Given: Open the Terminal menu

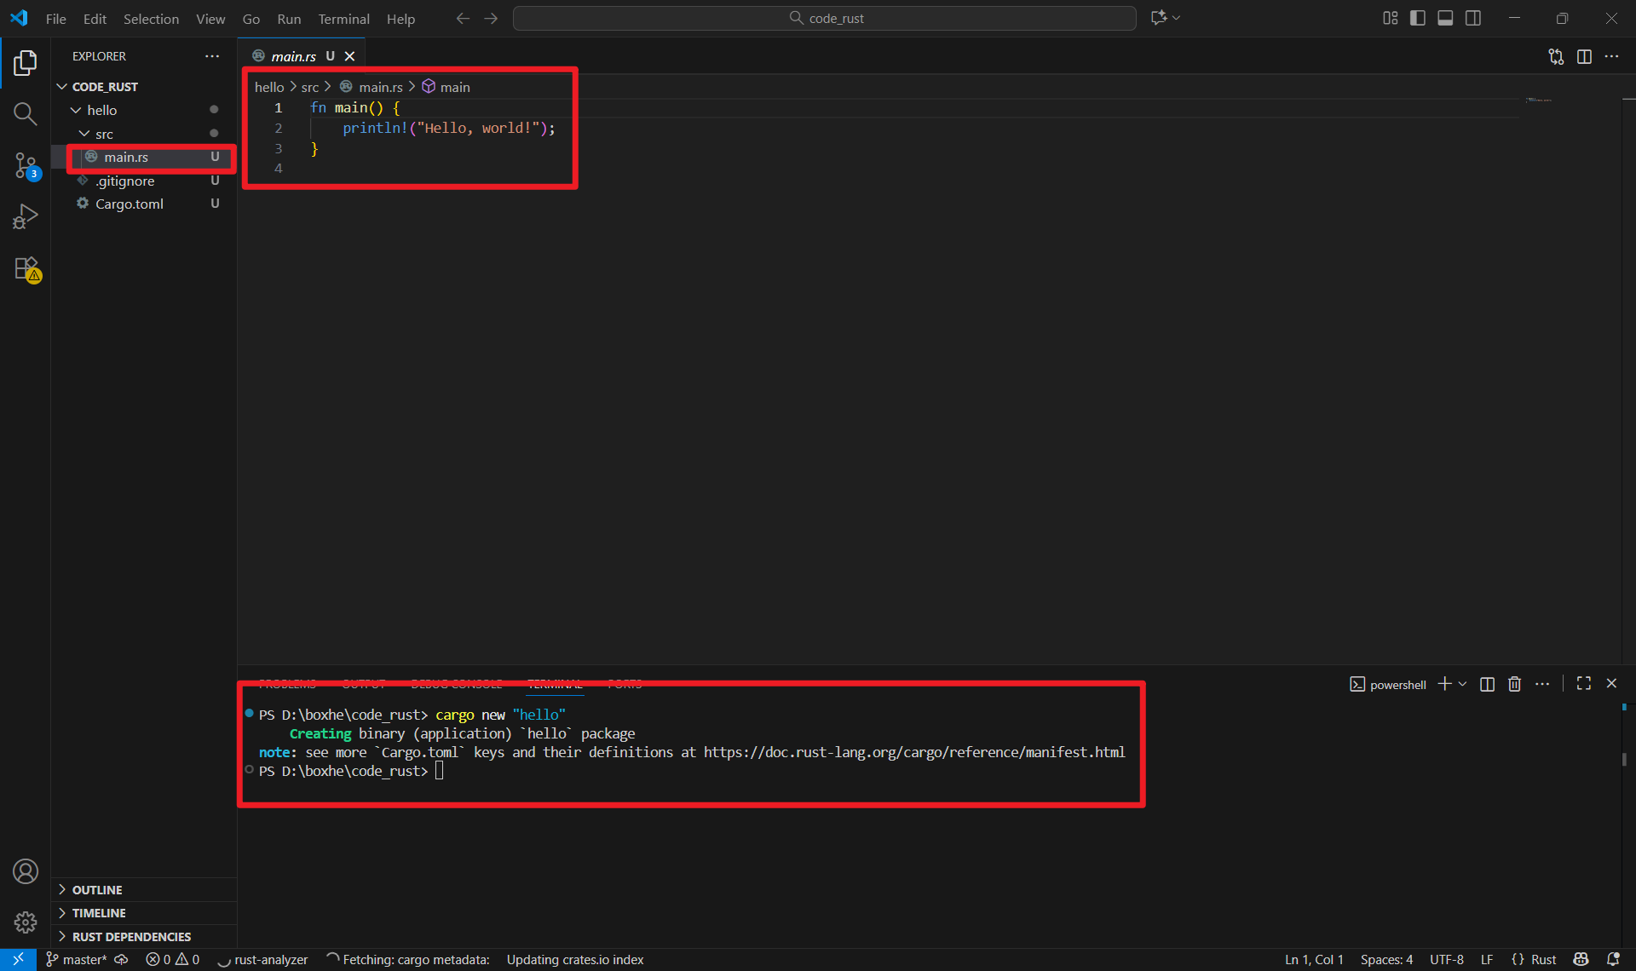Looking at the screenshot, I should pyautogui.click(x=343, y=19).
